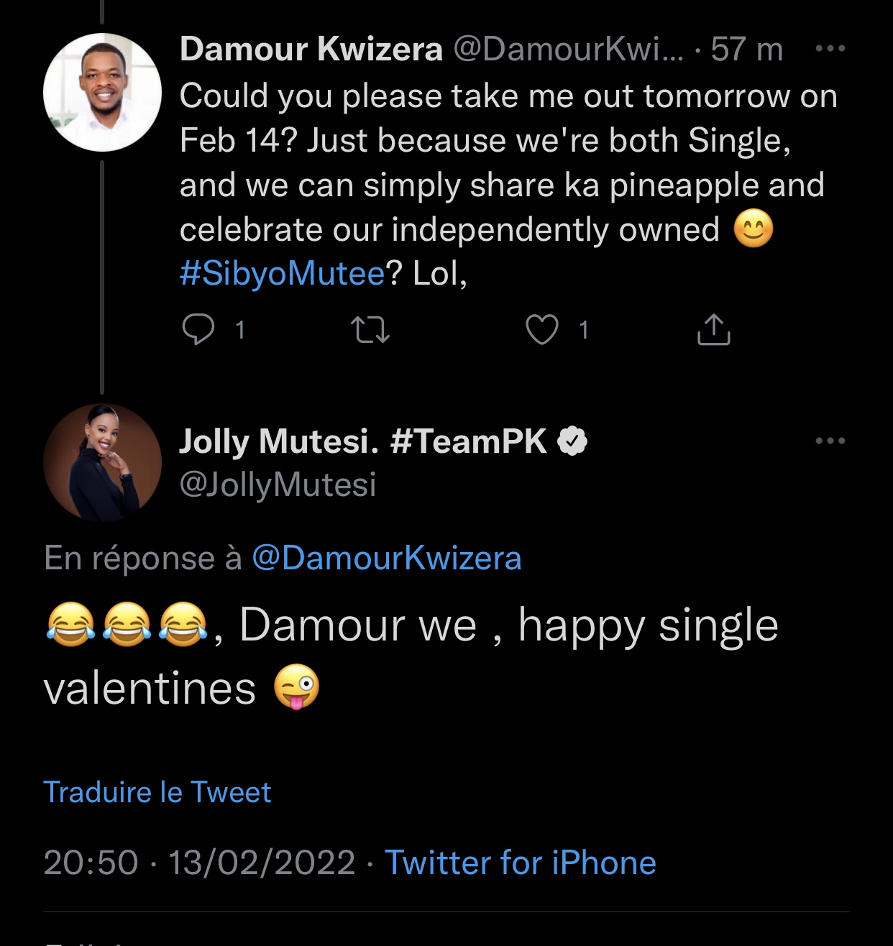Viewport: 893px width, 946px height.
Task: Open the #SibyoMutee hashtag
Action: (283, 274)
